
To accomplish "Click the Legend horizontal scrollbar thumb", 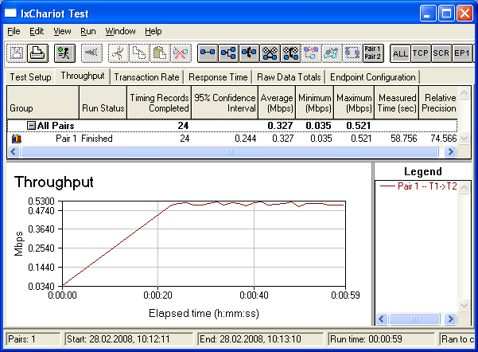I will point(414,319).
